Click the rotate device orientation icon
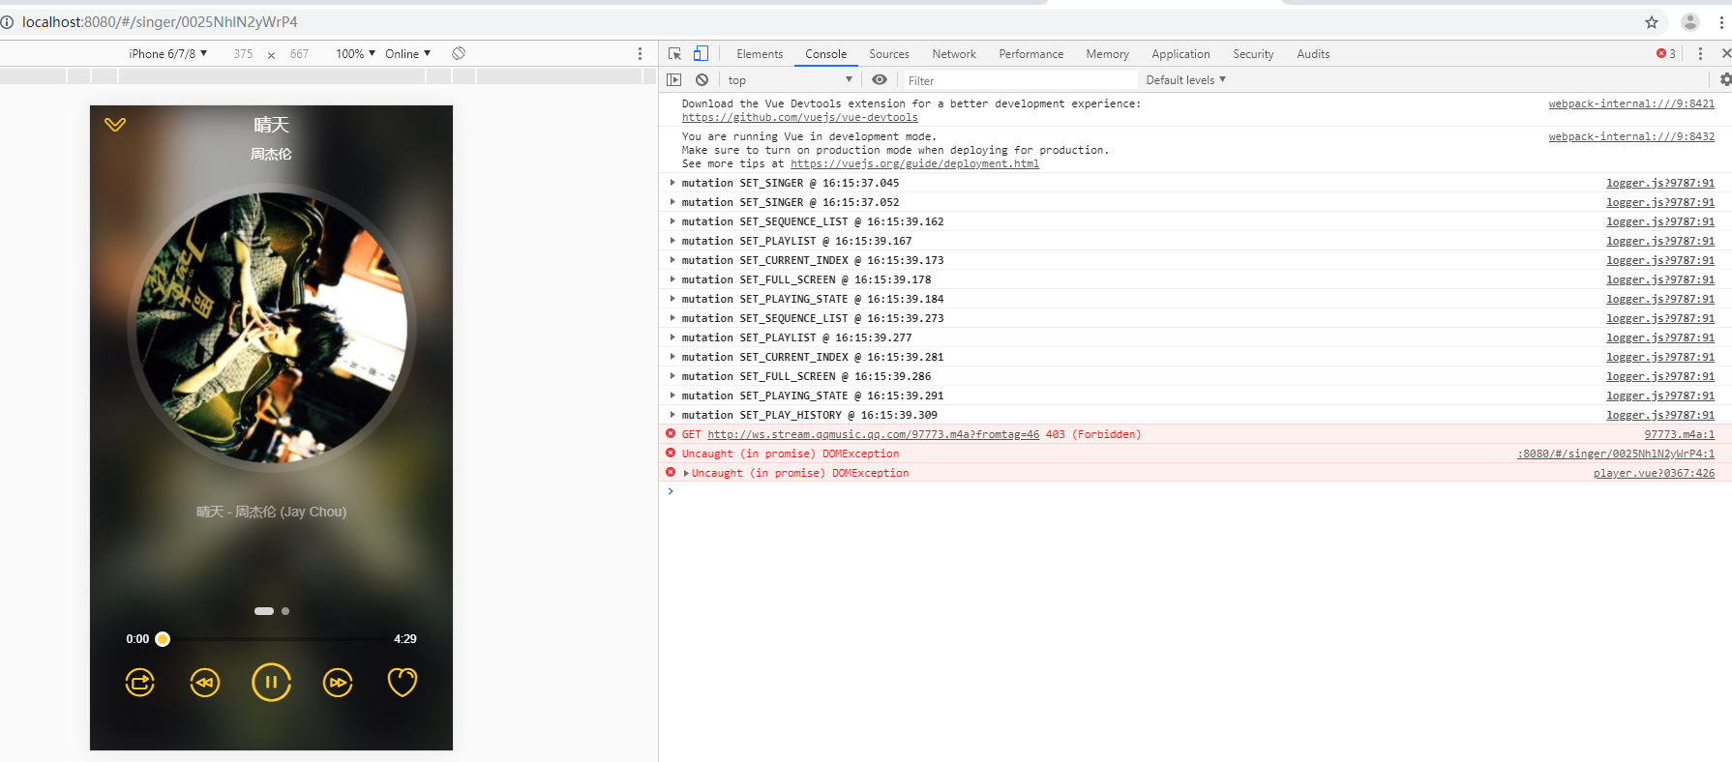The width and height of the screenshot is (1732, 762). point(459,53)
